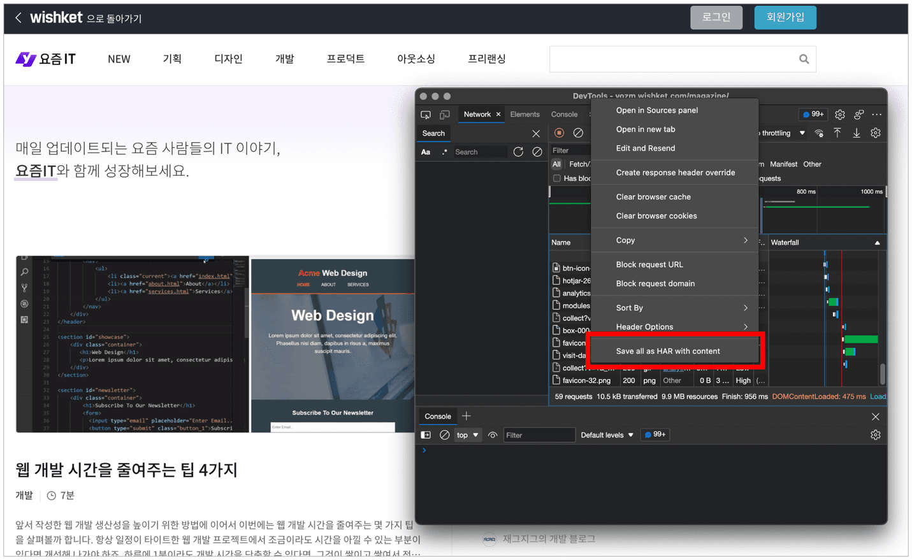Check the Has blocked cookies checkbox
The height and width of the screenshot is (560, 912).
(557, 178)
